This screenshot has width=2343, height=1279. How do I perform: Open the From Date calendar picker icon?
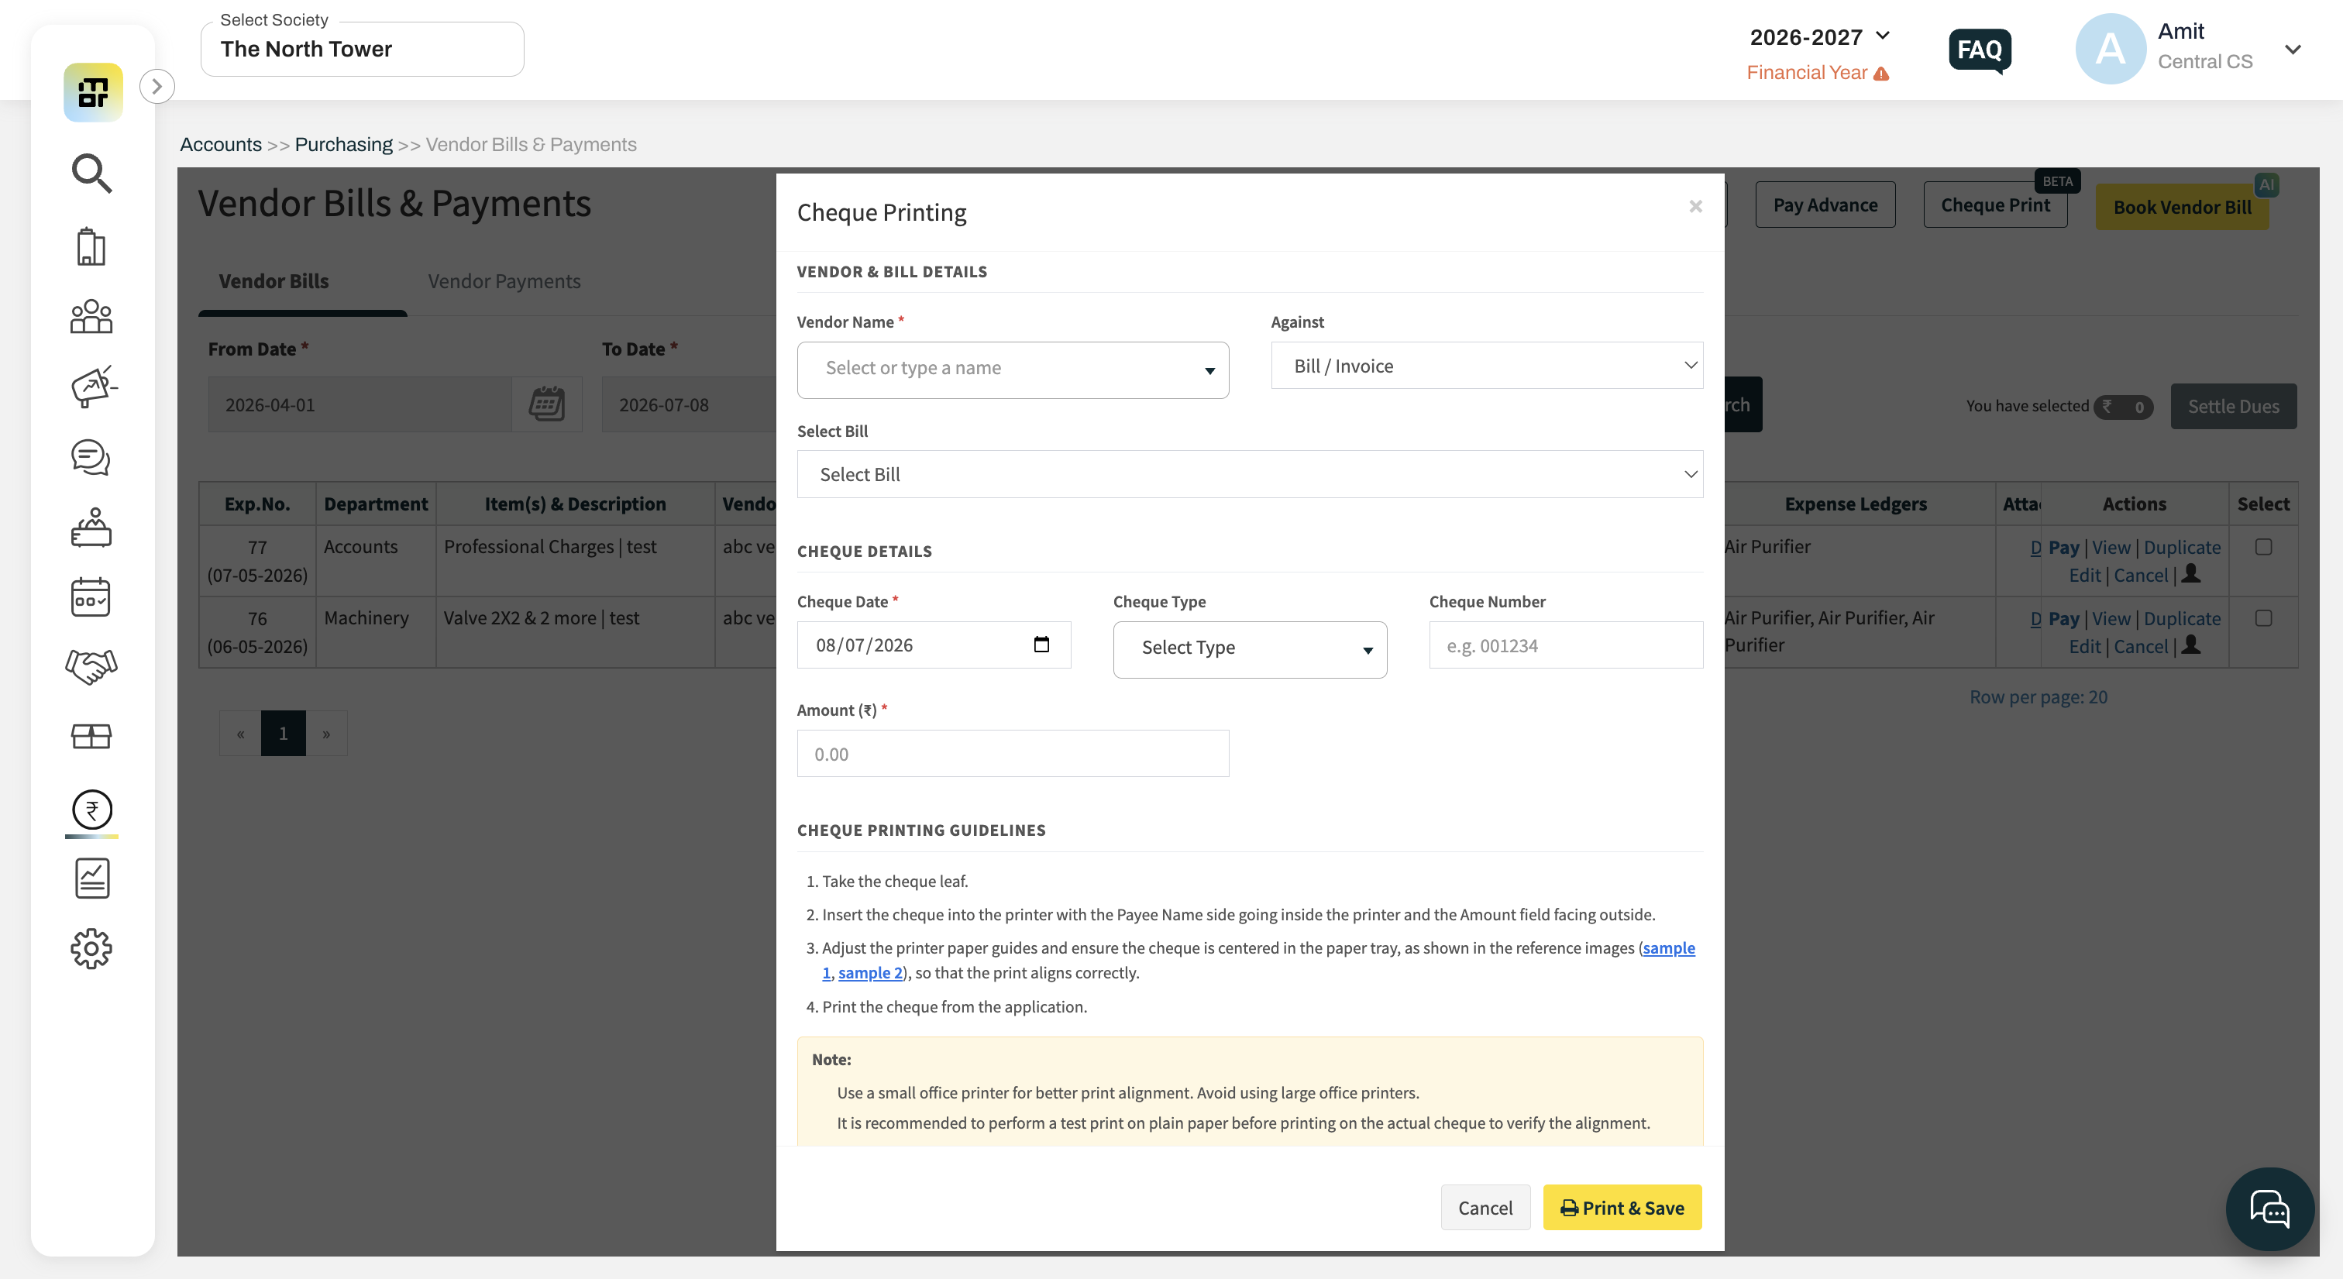point(547,404)
